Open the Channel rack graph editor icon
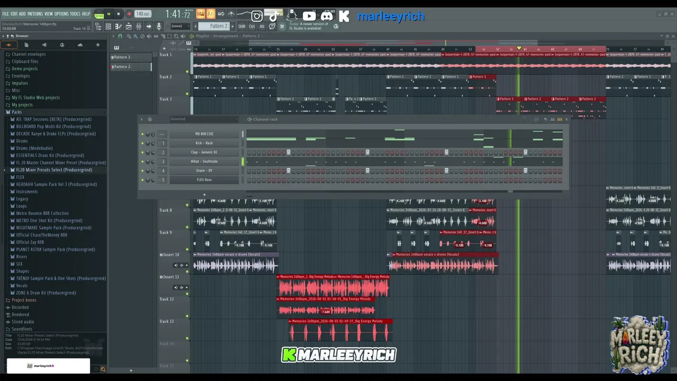 pos(553,120)
